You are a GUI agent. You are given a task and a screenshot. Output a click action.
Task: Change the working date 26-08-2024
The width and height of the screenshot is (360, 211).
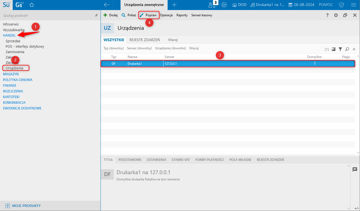coord(302,5)
